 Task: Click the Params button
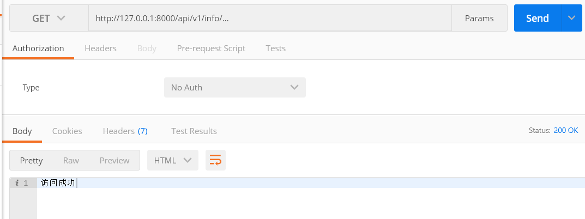pos(479,18)
